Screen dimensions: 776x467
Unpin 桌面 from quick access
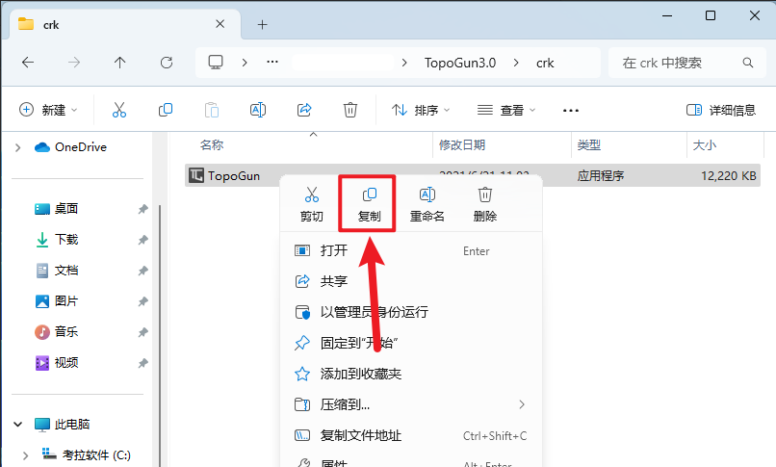143,209
